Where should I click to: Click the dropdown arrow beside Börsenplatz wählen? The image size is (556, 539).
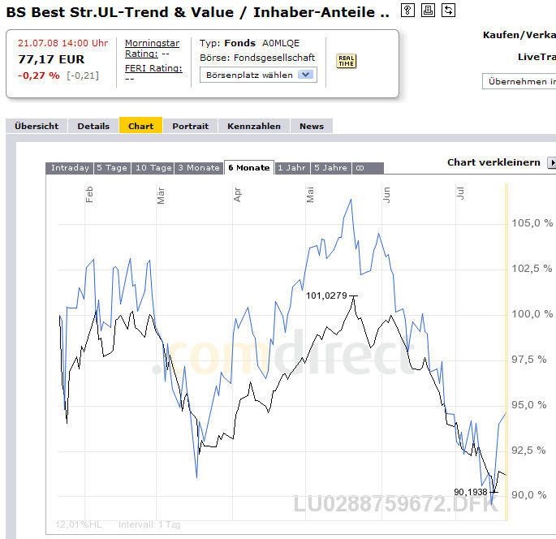305,75
